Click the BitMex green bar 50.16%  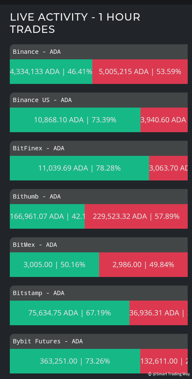pyautogui.click(x=55, y=265)
